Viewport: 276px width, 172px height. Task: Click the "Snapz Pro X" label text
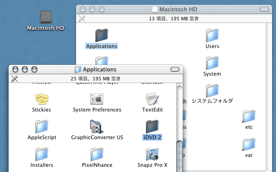(x=152, y=165)
